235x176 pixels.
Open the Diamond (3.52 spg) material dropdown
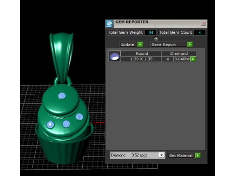pyautogui.click(x=162, y=155)
